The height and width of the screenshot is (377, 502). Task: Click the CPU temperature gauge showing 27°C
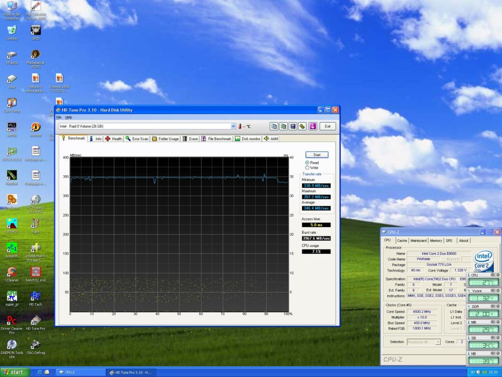pyautogui.click(x=483, y=282)
